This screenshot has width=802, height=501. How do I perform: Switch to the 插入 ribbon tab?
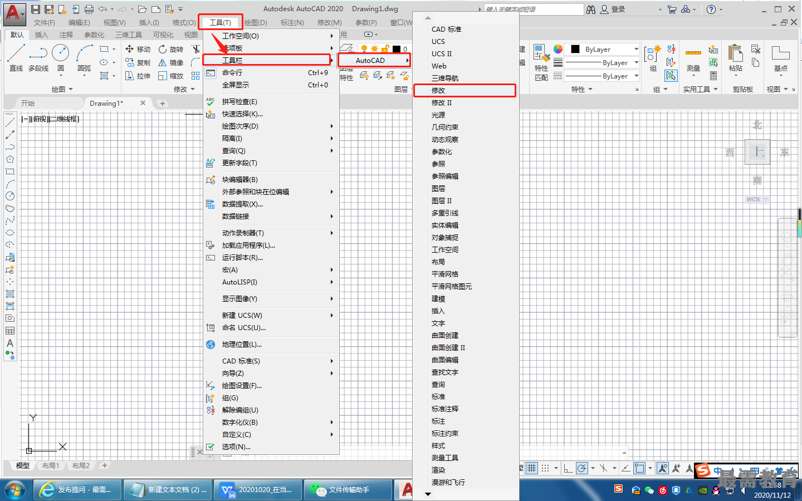(x=42, y=35)
